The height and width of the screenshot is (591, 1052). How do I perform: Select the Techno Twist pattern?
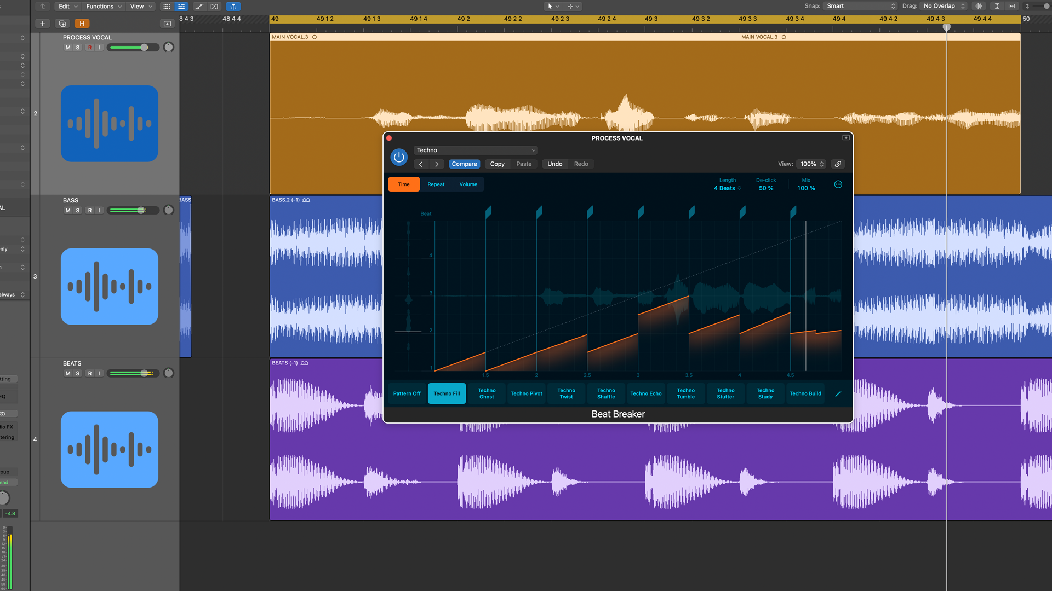click(566, 393)
